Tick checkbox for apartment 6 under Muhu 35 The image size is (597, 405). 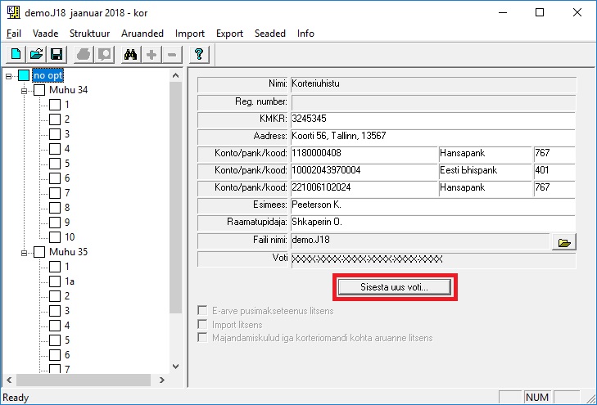[x=55, y=355]
